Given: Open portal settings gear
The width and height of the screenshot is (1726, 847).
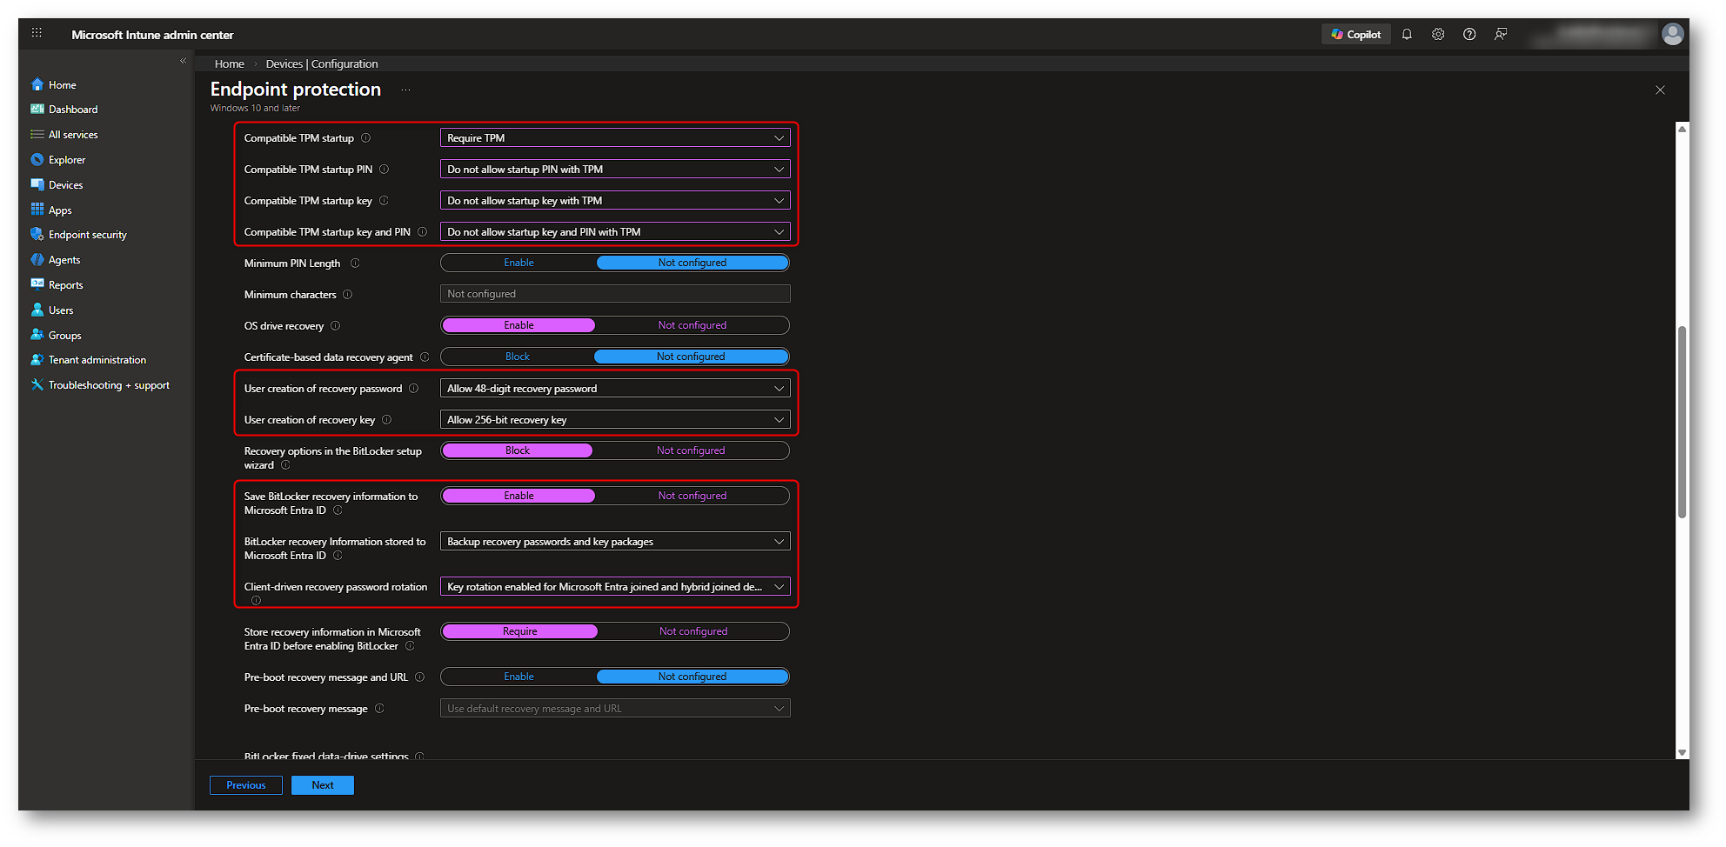Looking at the screenshot, I should pyautogui.click(x=1438, y=35).
